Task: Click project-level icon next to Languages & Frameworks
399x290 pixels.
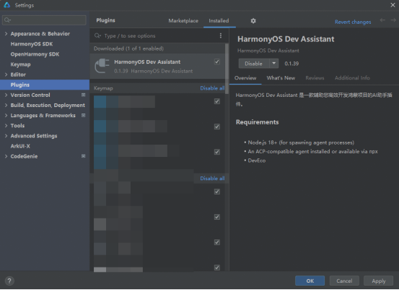Action: [x=83, y=115]
